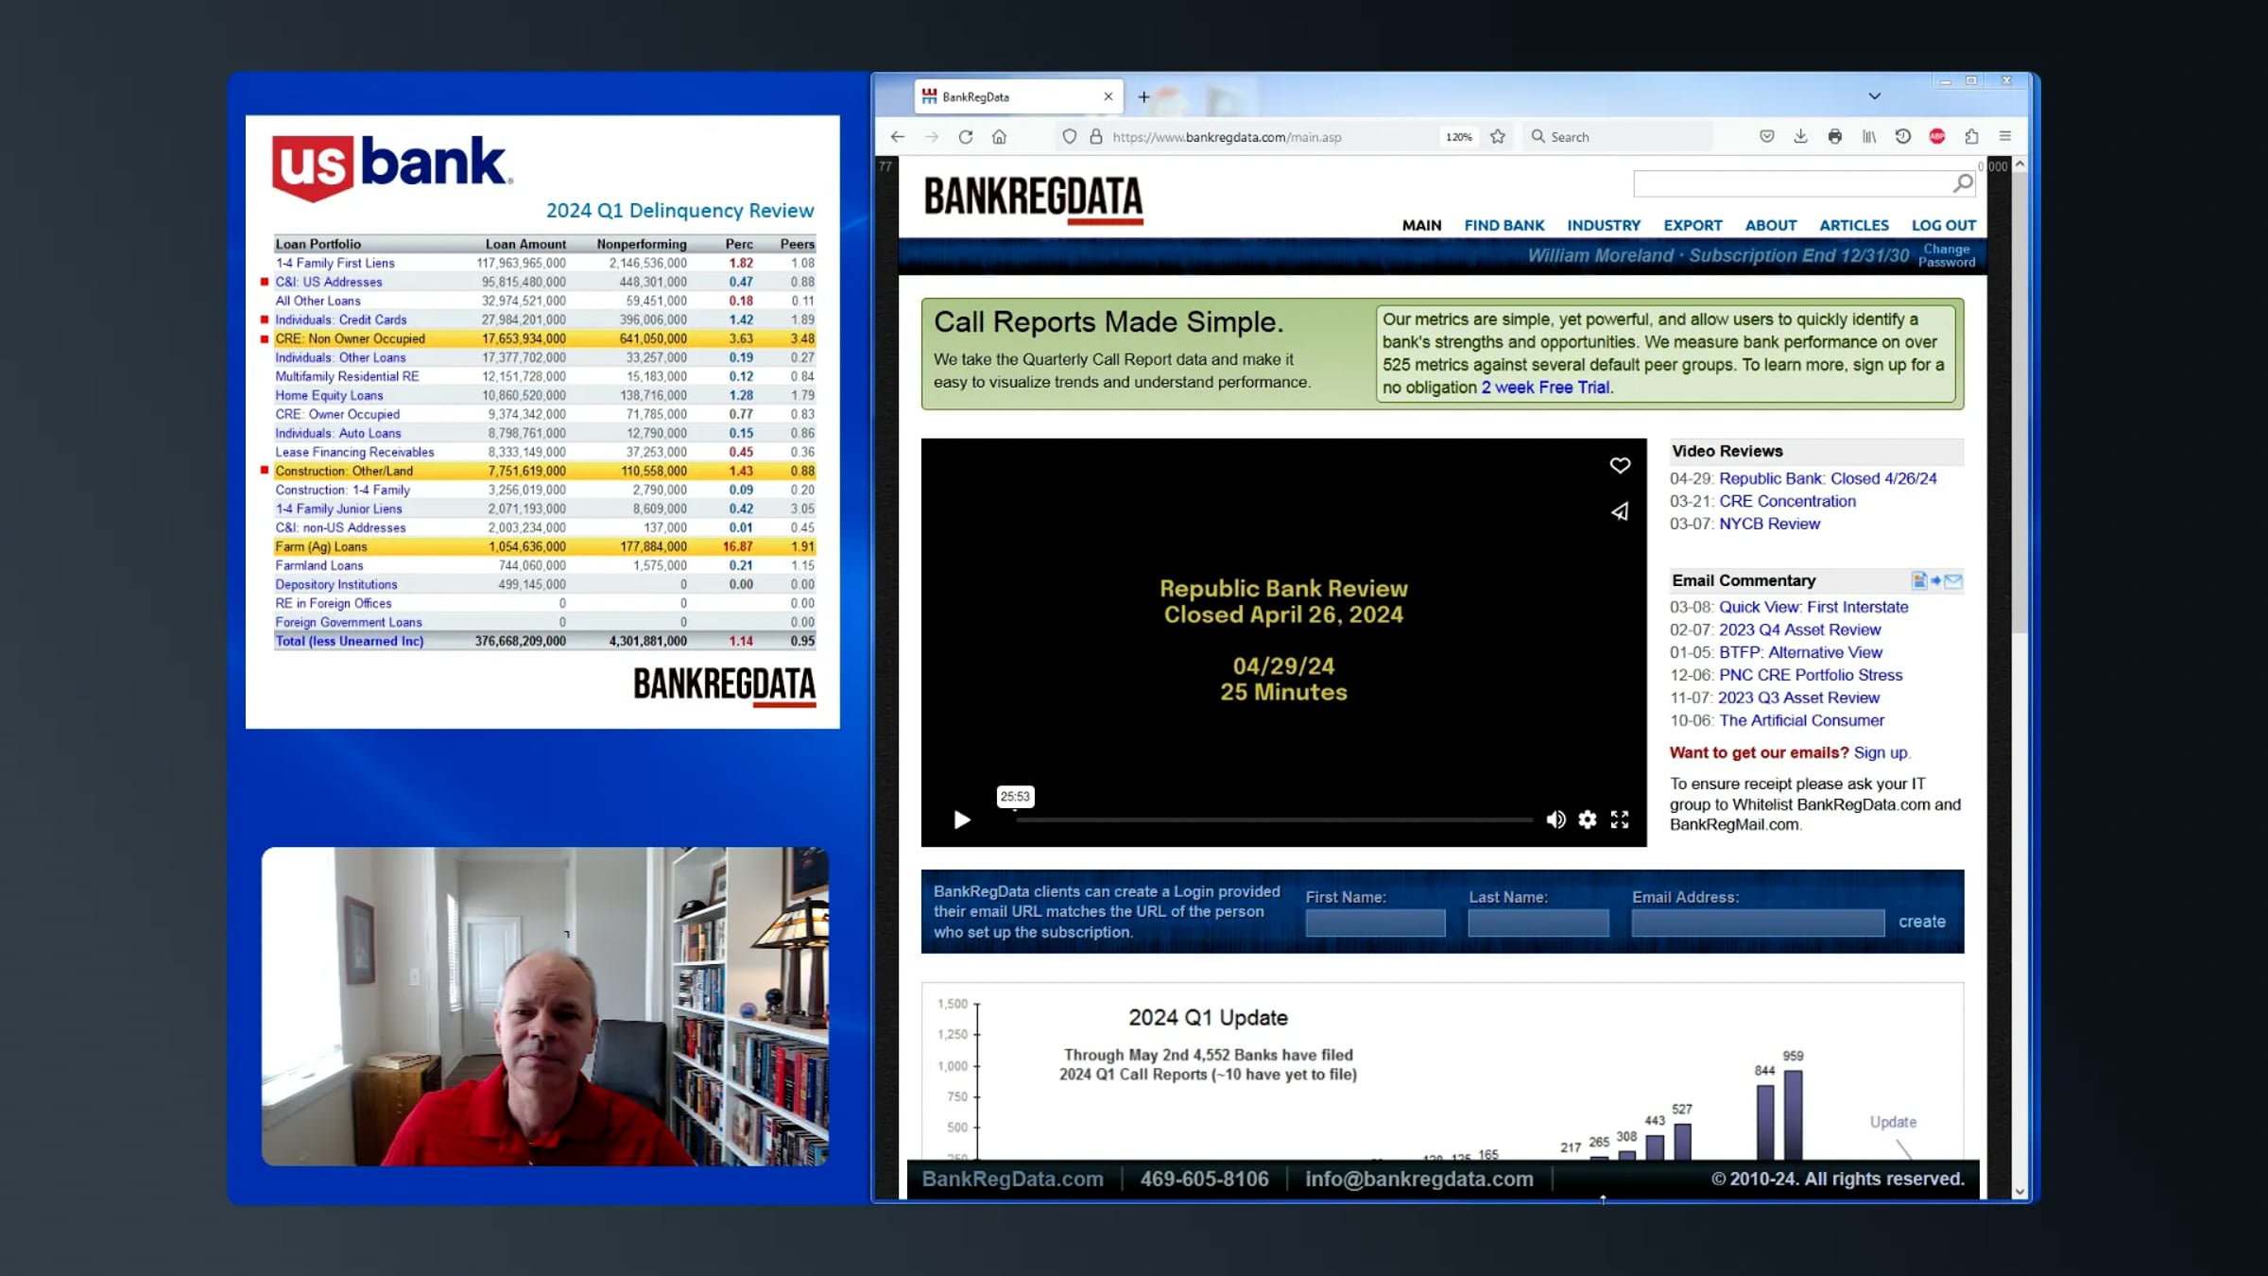Mute the video volume speaker
The height and width of the screenshot is (1276, 2268).
coord(1555,819)
